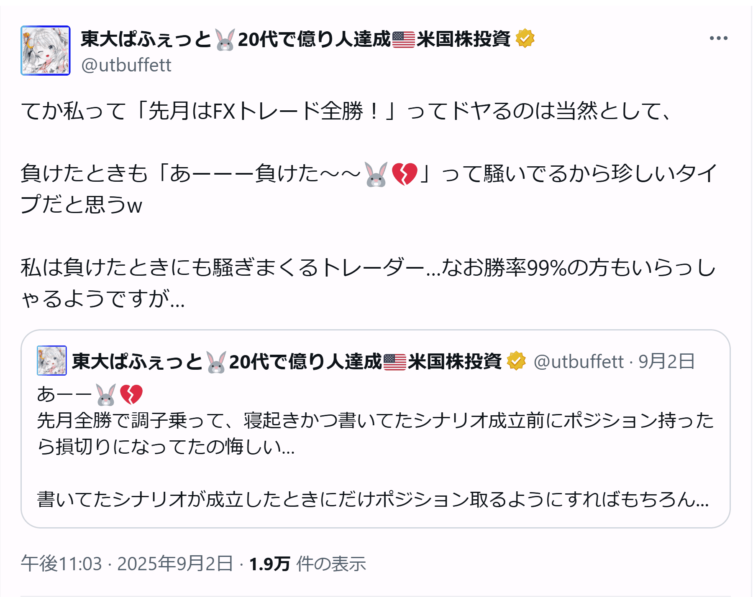The image size is (753, 597).
Task: Click the 午後11:03 · 2025年9月2日 timestamp
Action: (127, 564)
